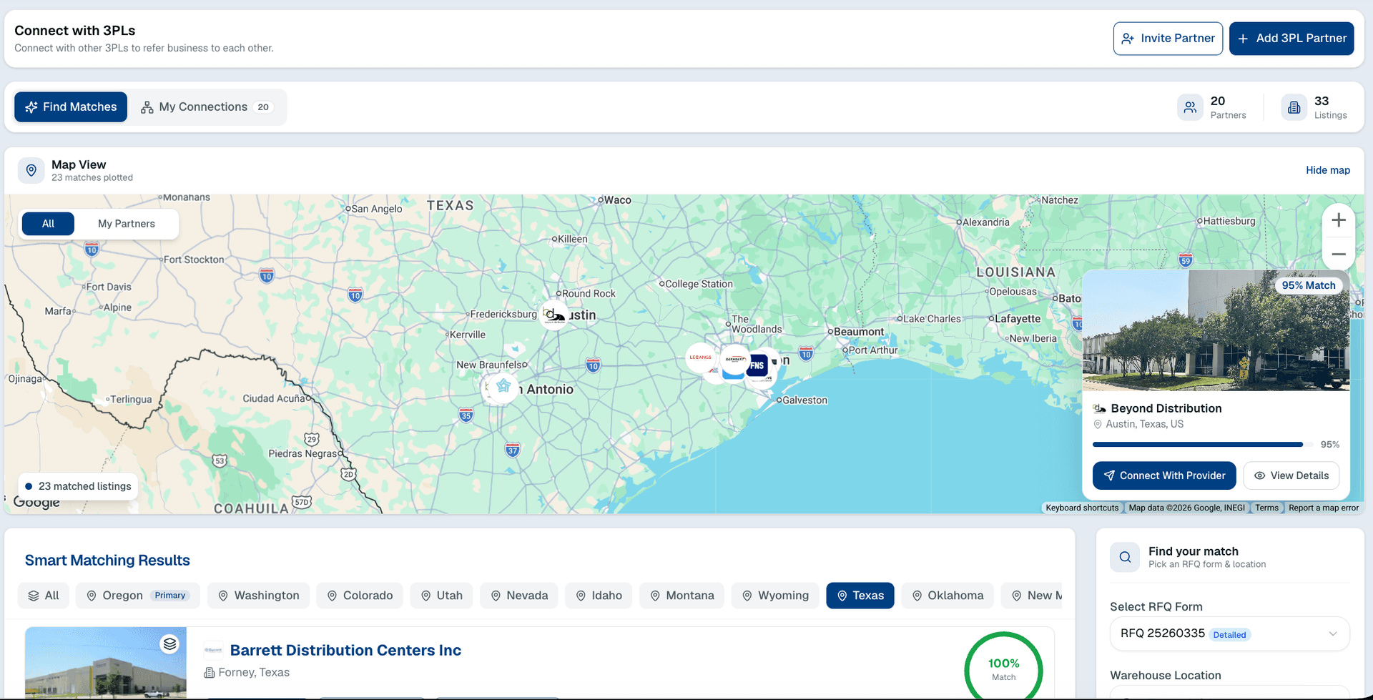The width and height of the screenshot is (1373, 700).
Task: Click the Google logo on the map
Action: pos(36,502)
